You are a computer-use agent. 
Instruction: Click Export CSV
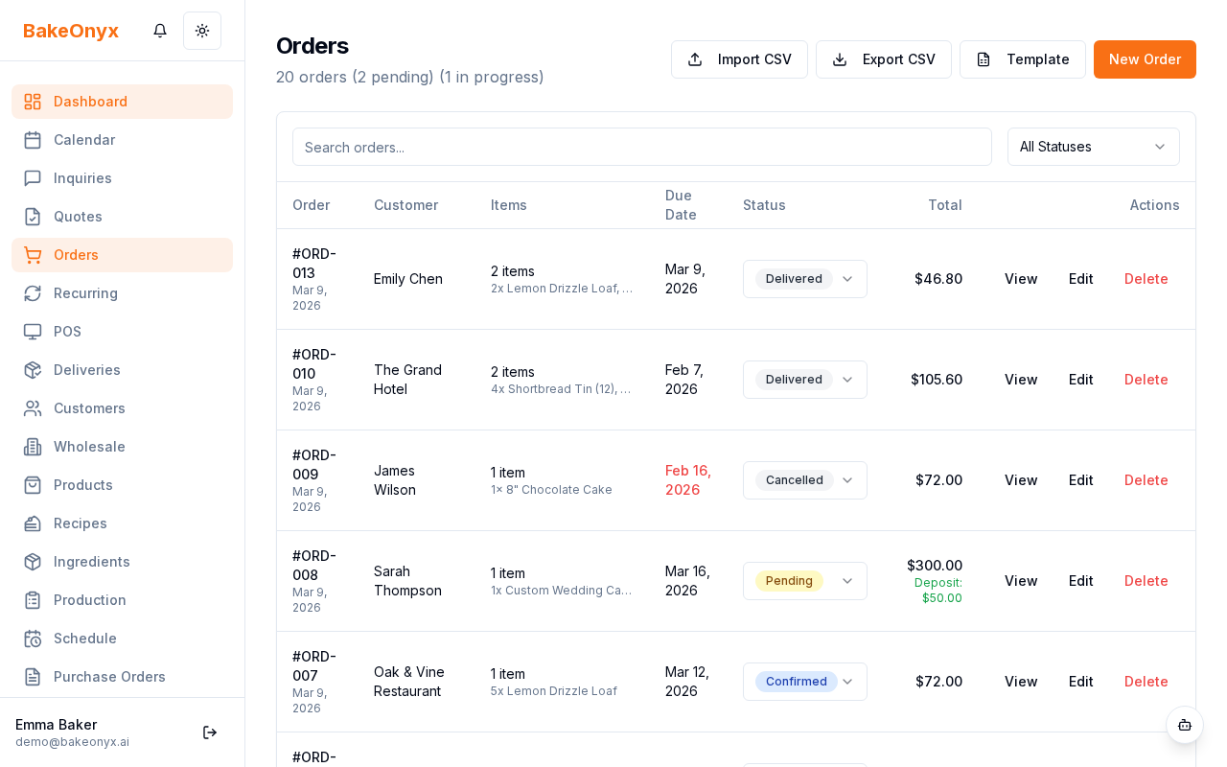(x=883, y=59)
